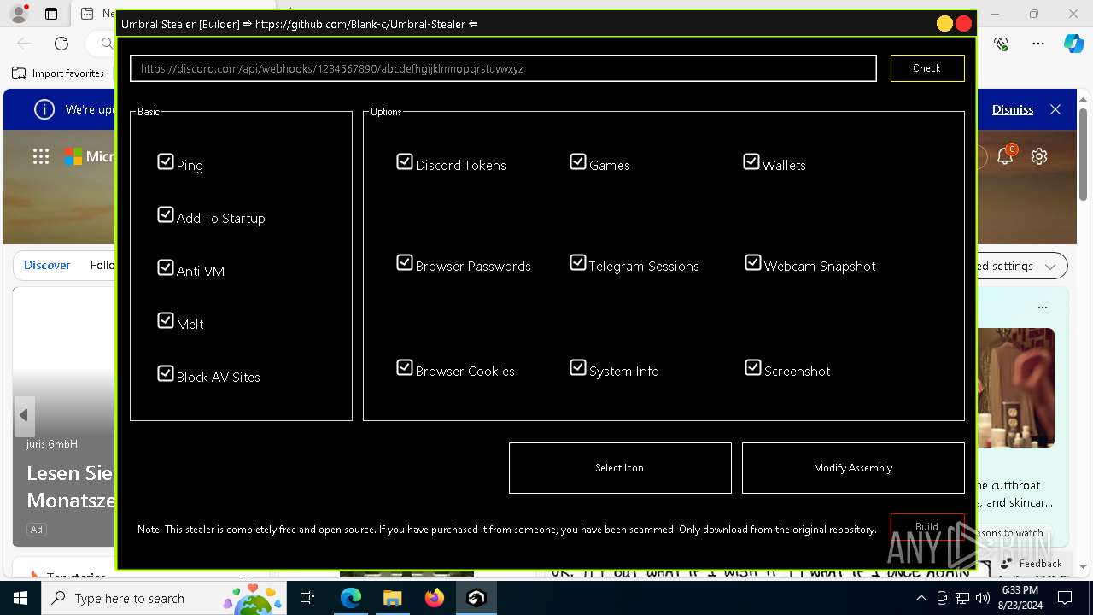Click the Select Icon button
This screenshot has width=1093, height=615.
(620, 468)
